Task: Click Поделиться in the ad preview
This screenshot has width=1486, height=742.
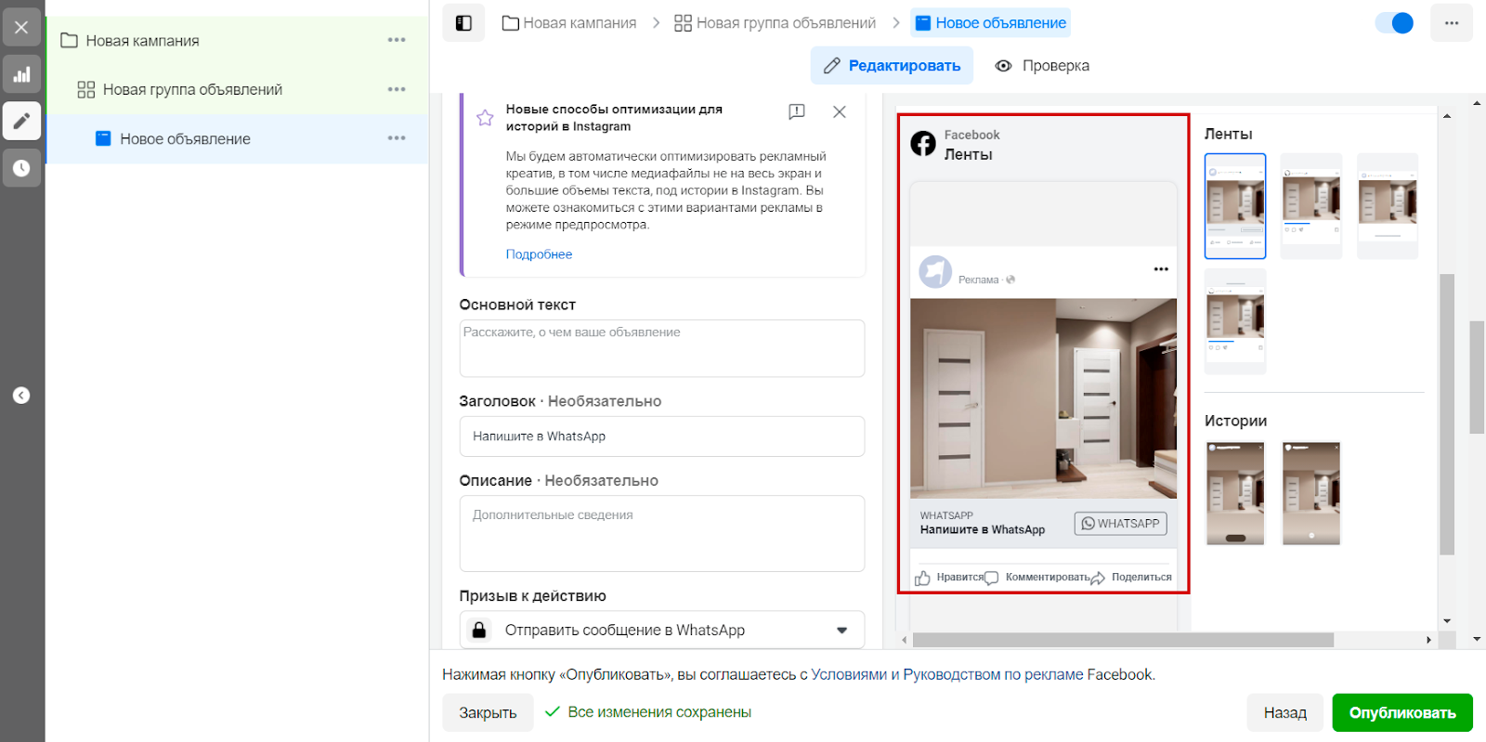Action: point(1132,578)
